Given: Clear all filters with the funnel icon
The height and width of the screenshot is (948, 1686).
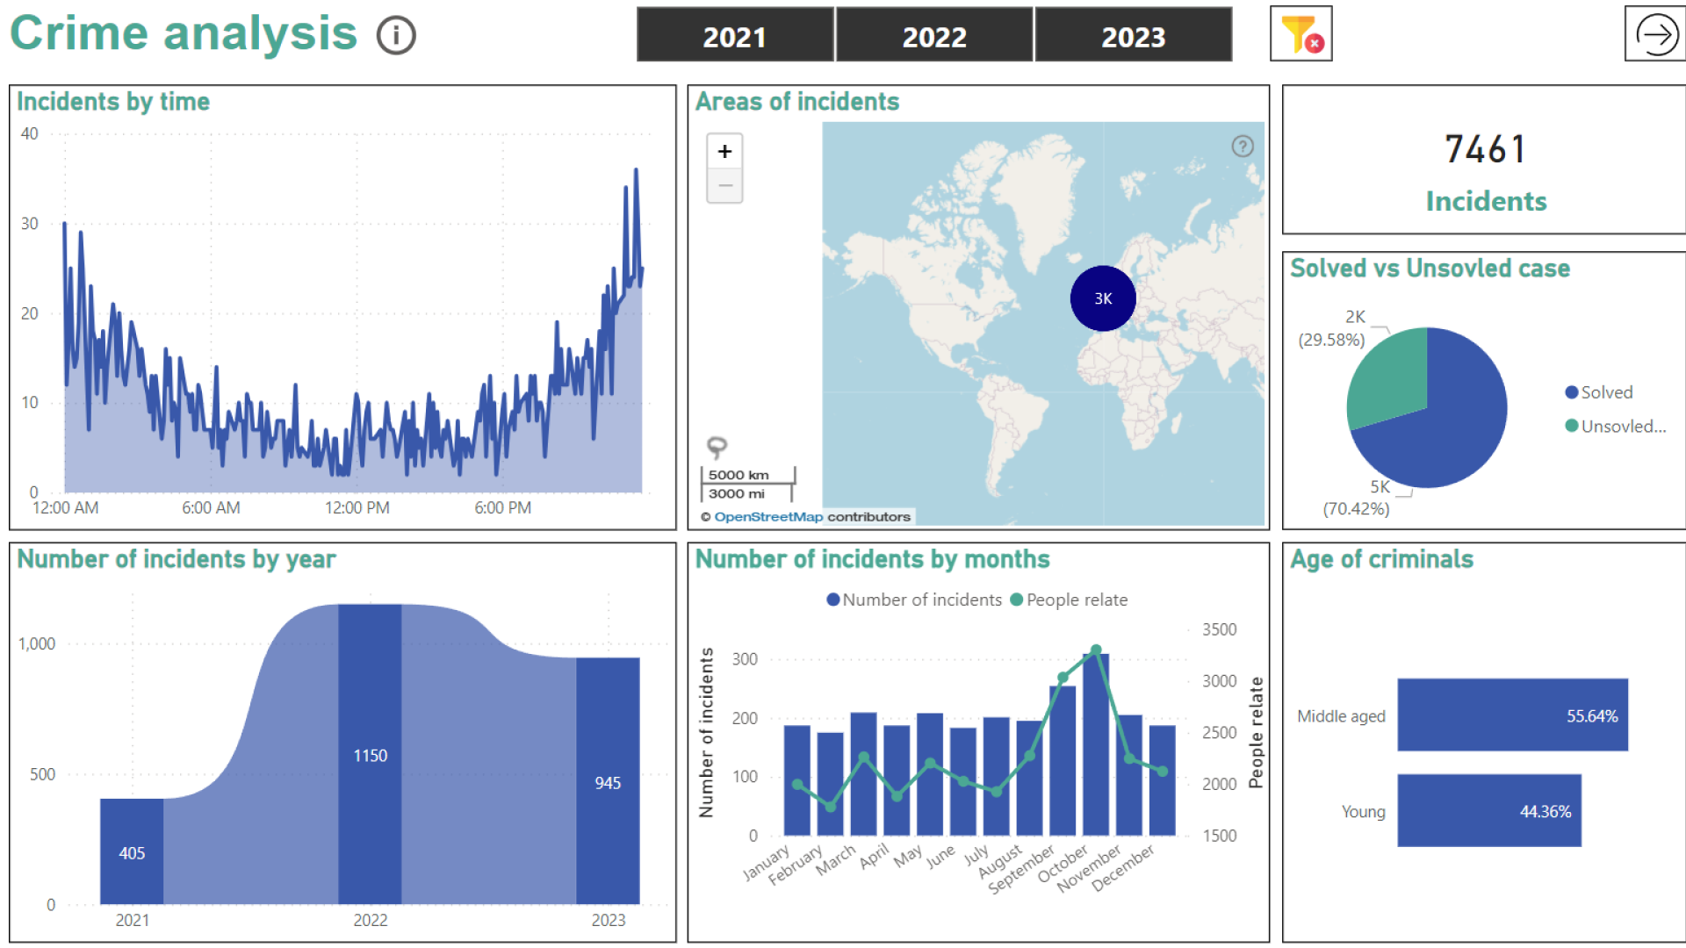Looking at the screenshot, I should click(x=1301, y=34).
